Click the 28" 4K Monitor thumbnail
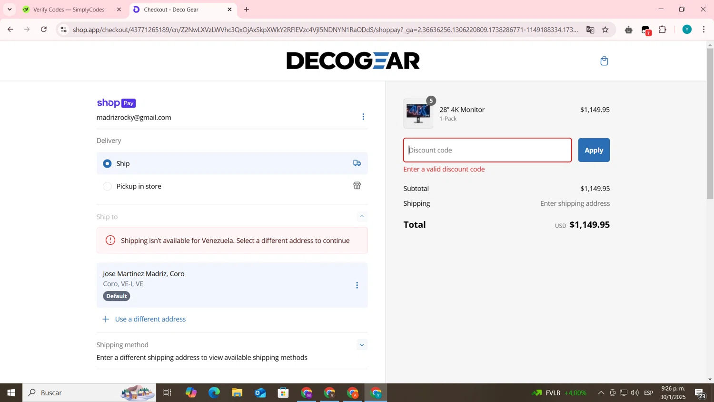Screen dimensions: 714x402 pyautogui.click(x=418, y=113)
